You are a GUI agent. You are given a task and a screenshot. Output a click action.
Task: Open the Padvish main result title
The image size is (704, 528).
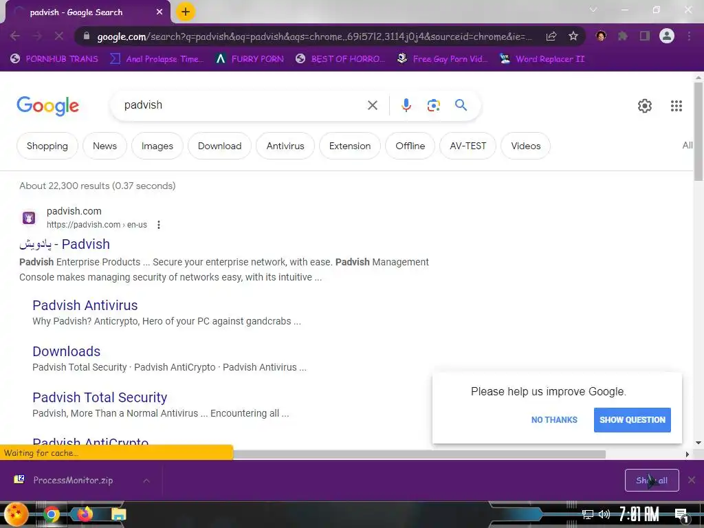(x=65, y=244)
